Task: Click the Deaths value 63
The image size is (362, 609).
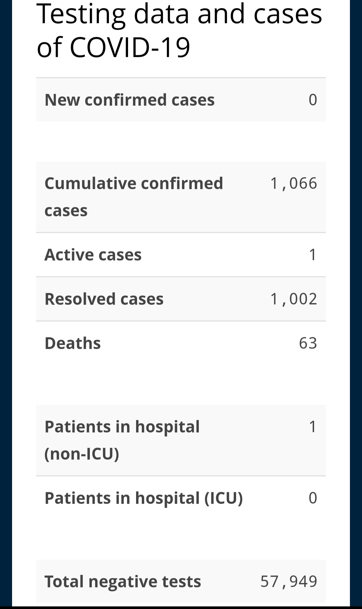Action: (308, 343)
